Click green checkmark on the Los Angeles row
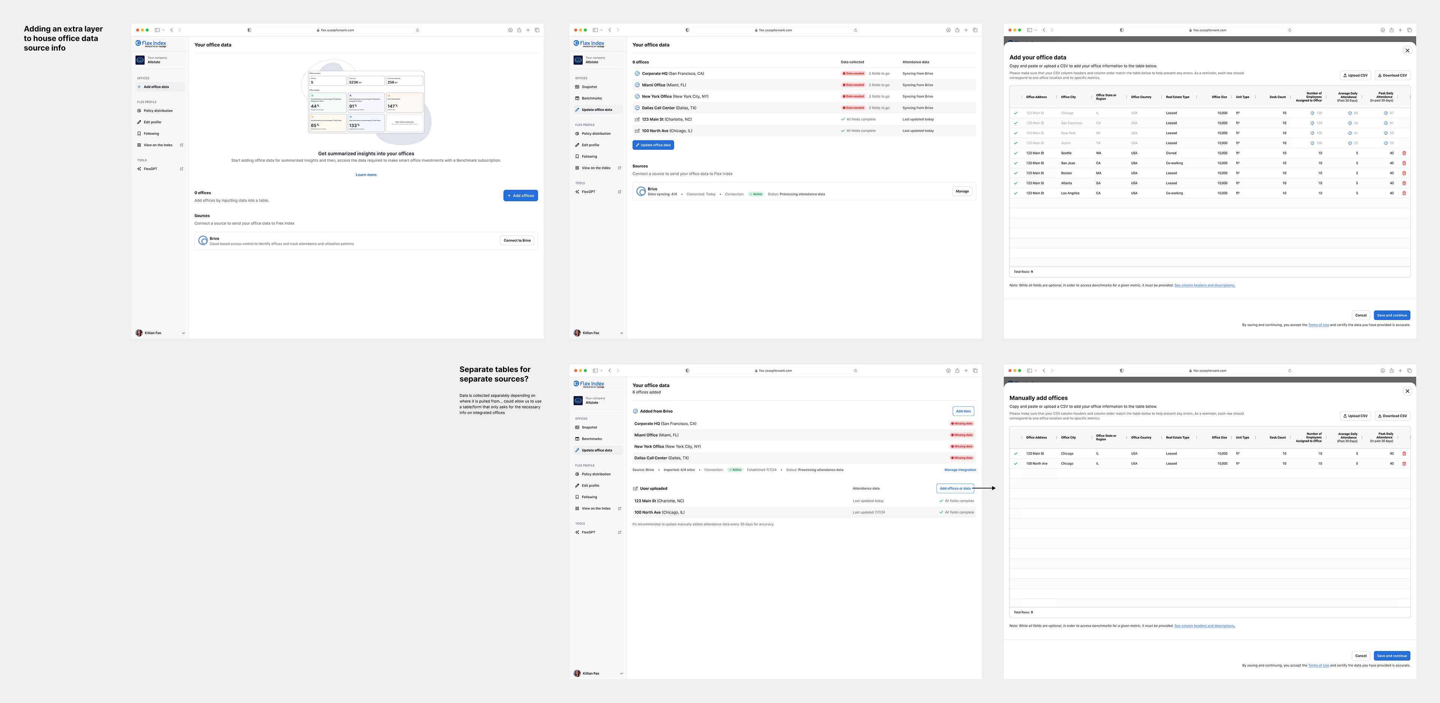1440x703 pixels. [x=1015, y=193]
